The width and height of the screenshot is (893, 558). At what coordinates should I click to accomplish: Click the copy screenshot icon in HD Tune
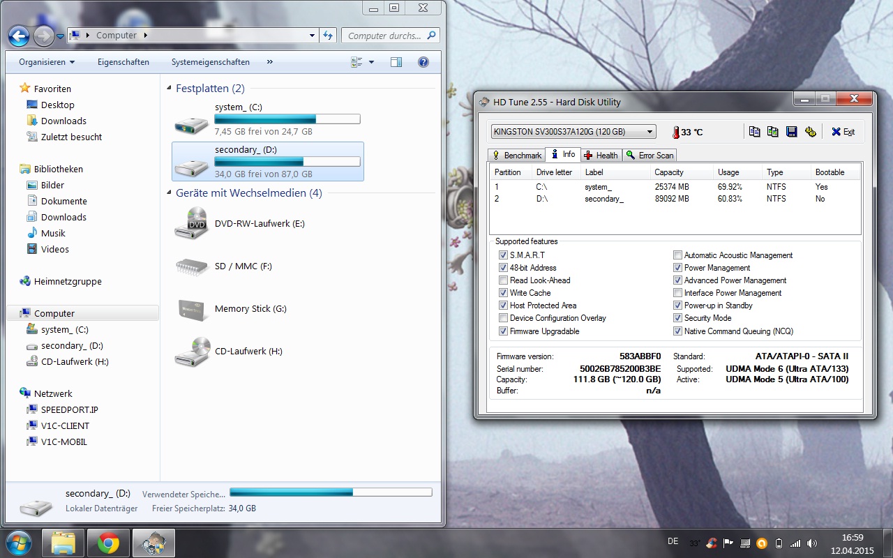773,132
